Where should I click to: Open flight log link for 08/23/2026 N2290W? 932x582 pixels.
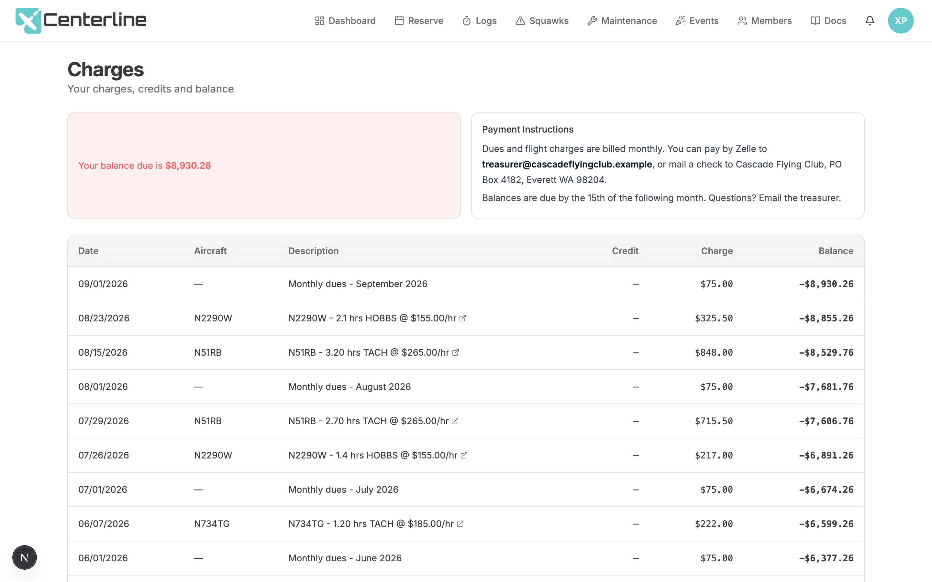point(463,318)
